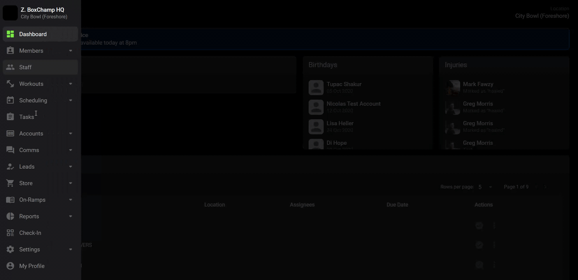Screen dimensions: 578x280
Task: Click the Staff people icon
Action: [x=10, y=67]
